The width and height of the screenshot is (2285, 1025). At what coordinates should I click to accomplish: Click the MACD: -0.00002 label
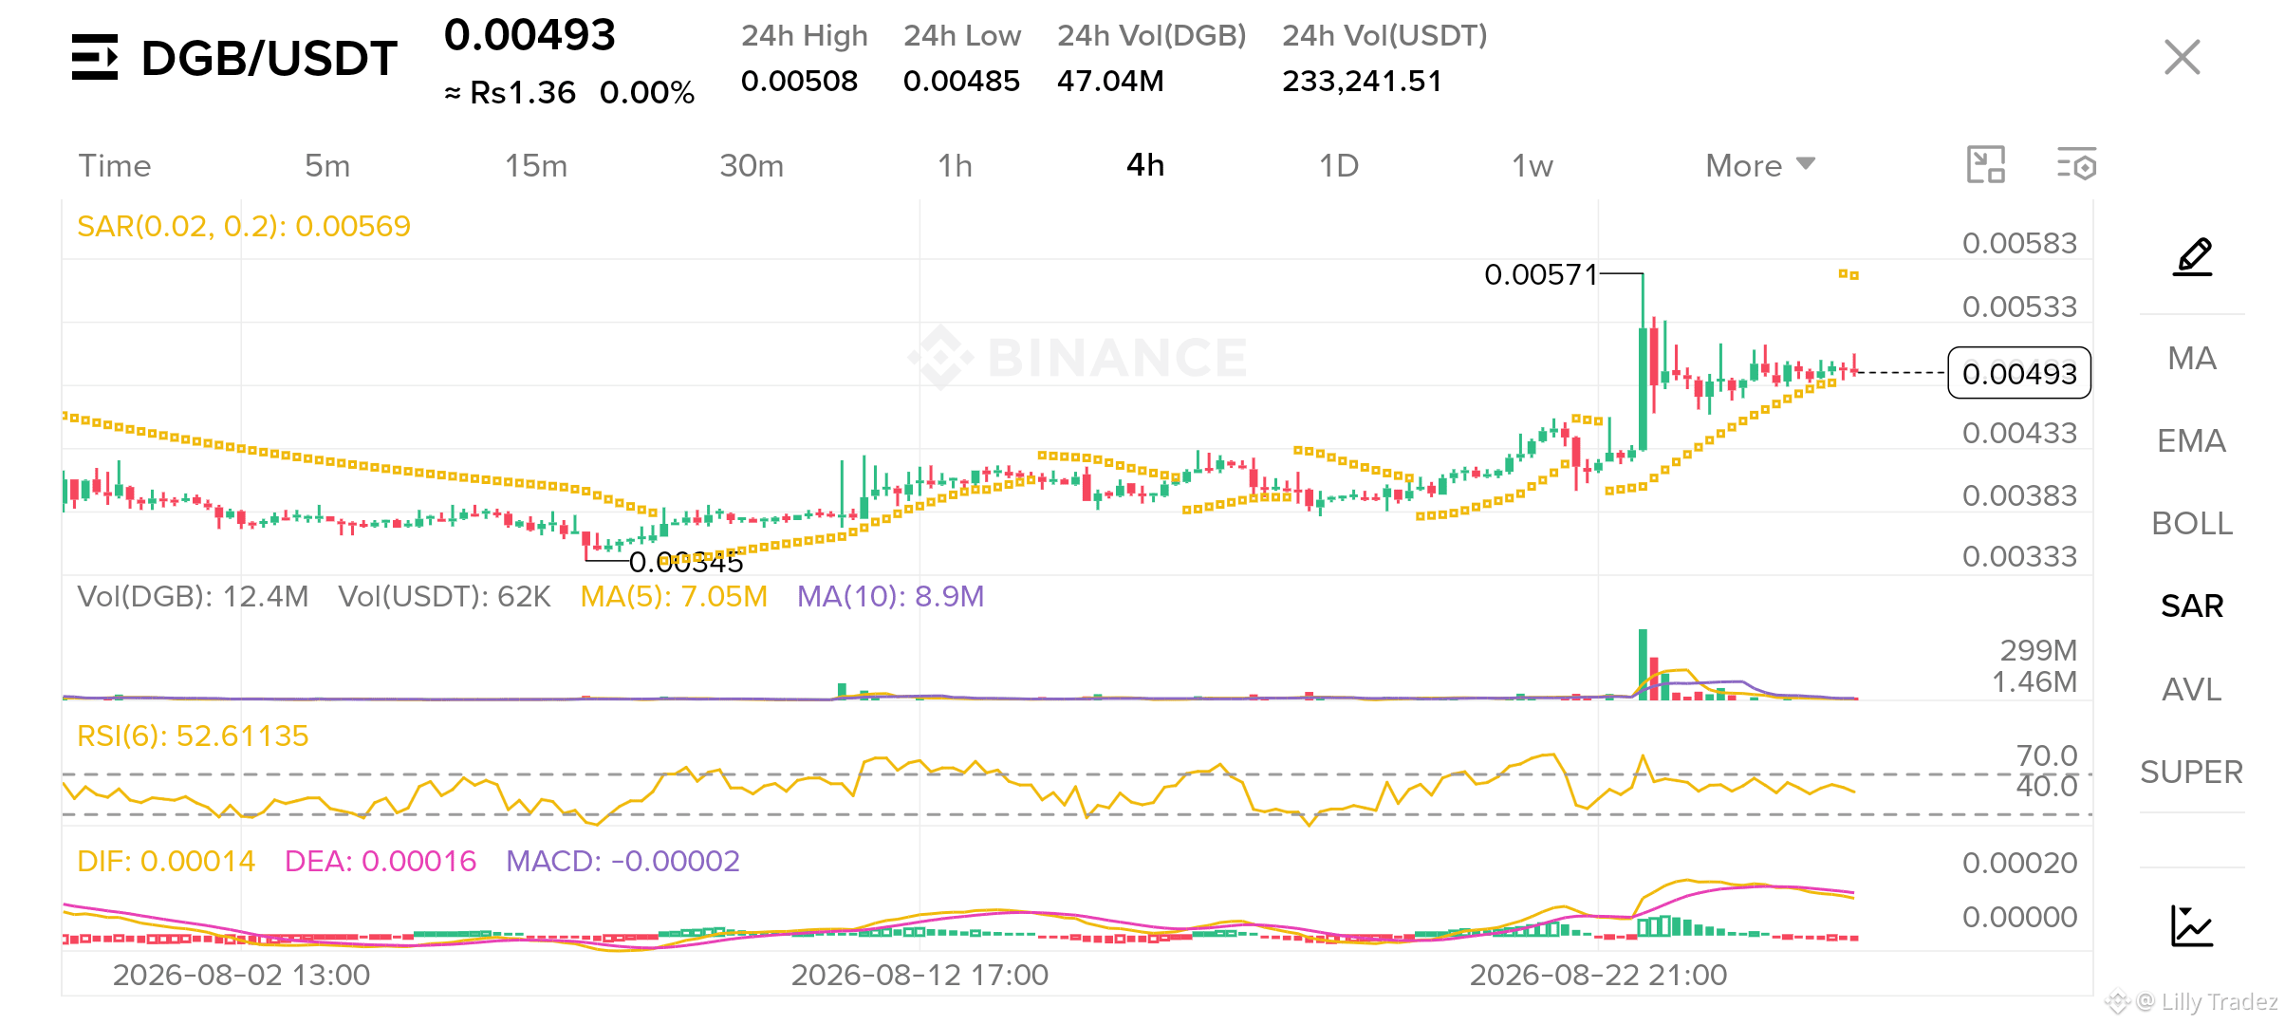point(622,861)
